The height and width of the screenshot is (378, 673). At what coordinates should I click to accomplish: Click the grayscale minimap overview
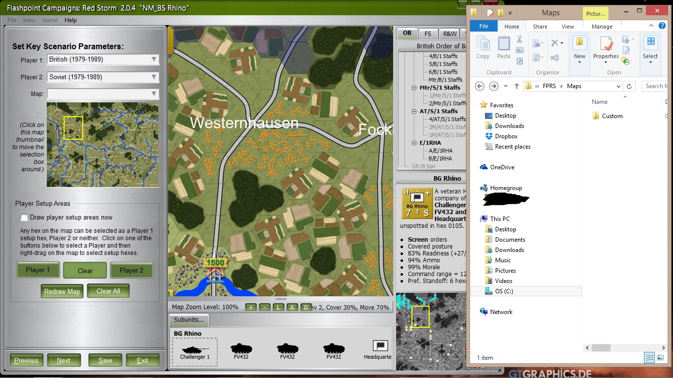coord(431,331)
